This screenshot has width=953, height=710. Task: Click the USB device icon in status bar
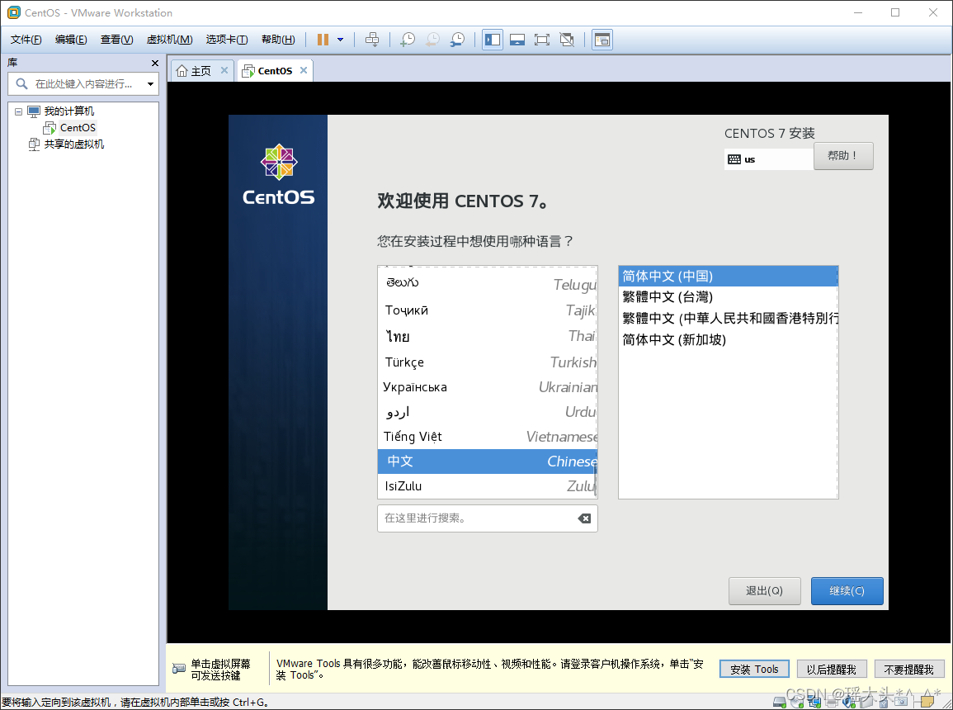[885, 703]
